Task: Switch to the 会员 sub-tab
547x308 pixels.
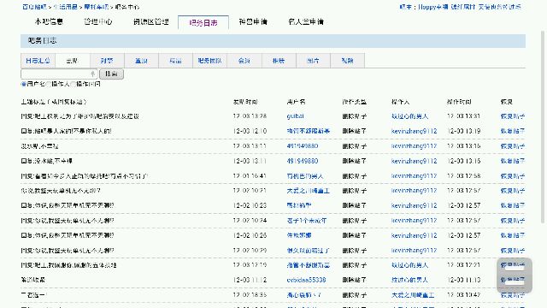Action: coord(244,61)
